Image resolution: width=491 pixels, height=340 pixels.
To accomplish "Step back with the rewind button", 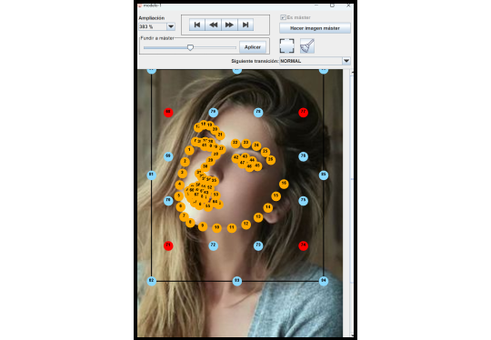I will click(214, 25).
